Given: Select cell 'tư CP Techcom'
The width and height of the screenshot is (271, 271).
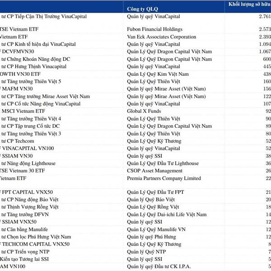Looking at the screenshot, I should point(18,141).
